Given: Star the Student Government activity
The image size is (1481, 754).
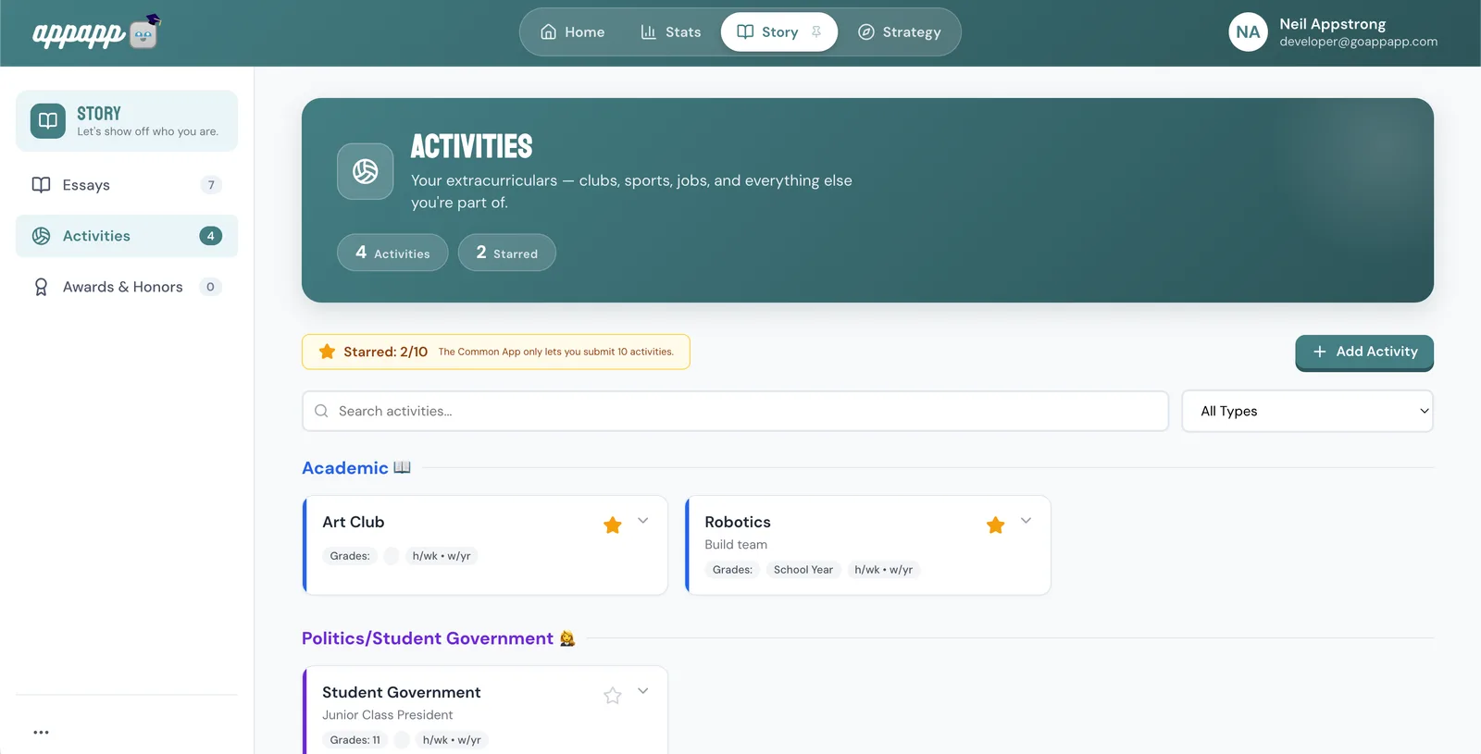Looking at the screenshot, I should 613,696.
